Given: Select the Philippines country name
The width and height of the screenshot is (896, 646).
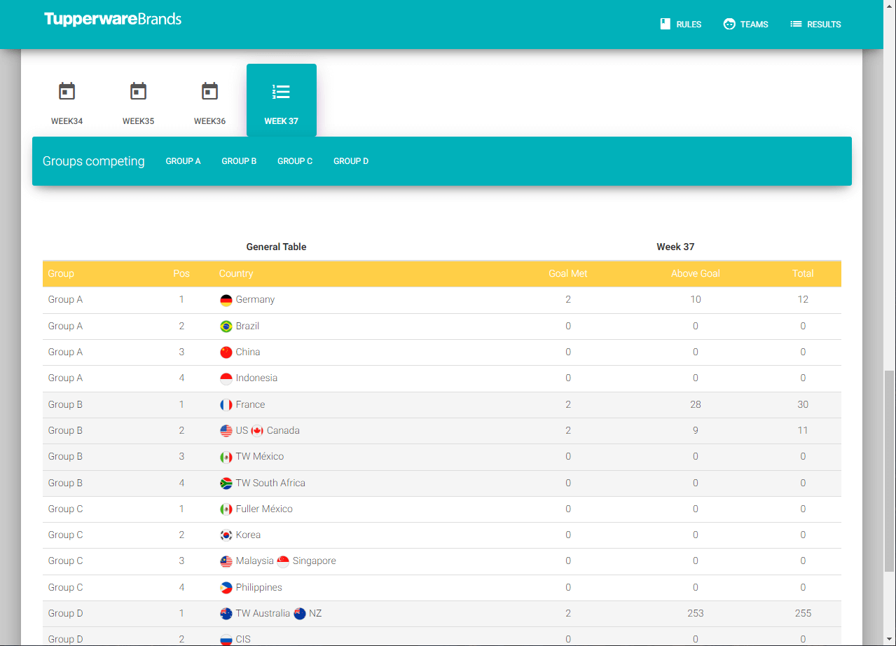Looking at the screenshot, I should (x=259, y=588).
